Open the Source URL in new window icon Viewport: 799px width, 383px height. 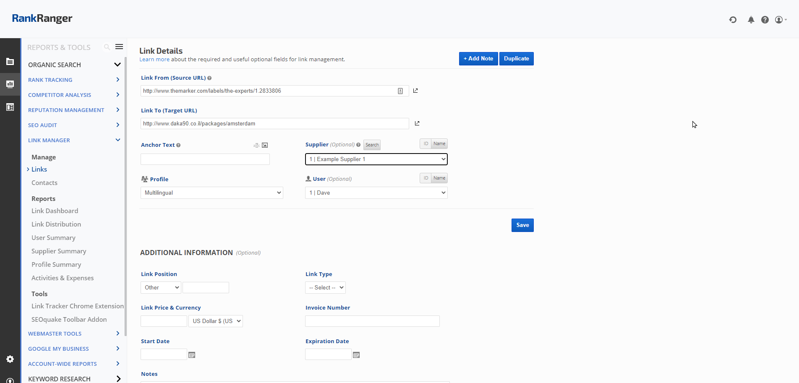415,91
